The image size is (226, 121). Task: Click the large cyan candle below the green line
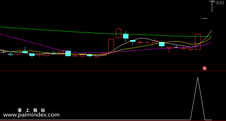coord(126,36)
